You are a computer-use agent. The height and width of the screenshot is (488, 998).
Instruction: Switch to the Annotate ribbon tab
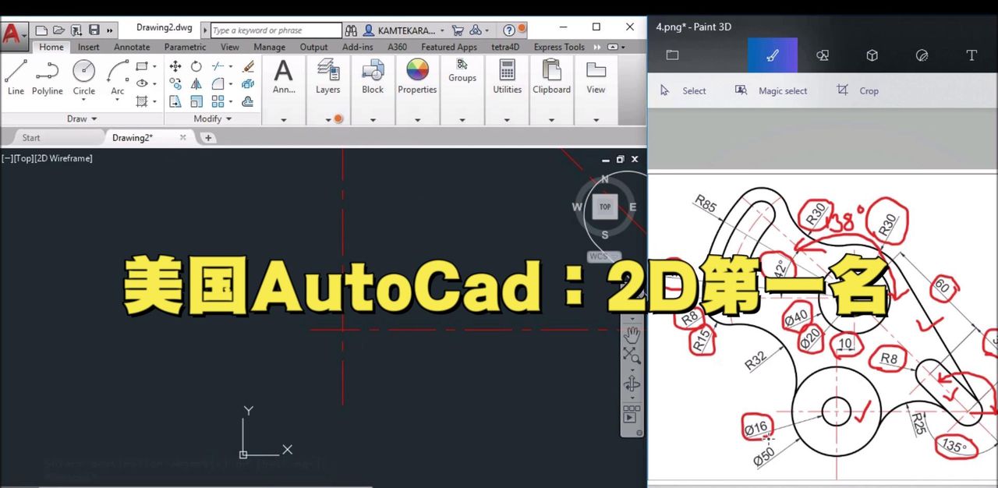(x=132, y=47)
